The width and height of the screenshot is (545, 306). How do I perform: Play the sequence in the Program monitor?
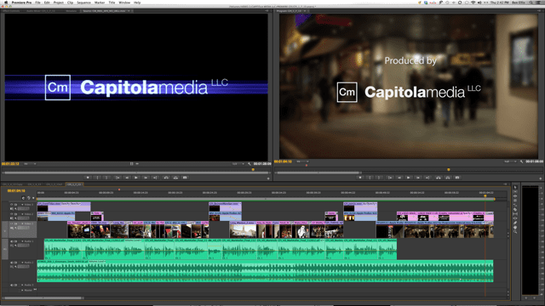(x=409, y=178)
